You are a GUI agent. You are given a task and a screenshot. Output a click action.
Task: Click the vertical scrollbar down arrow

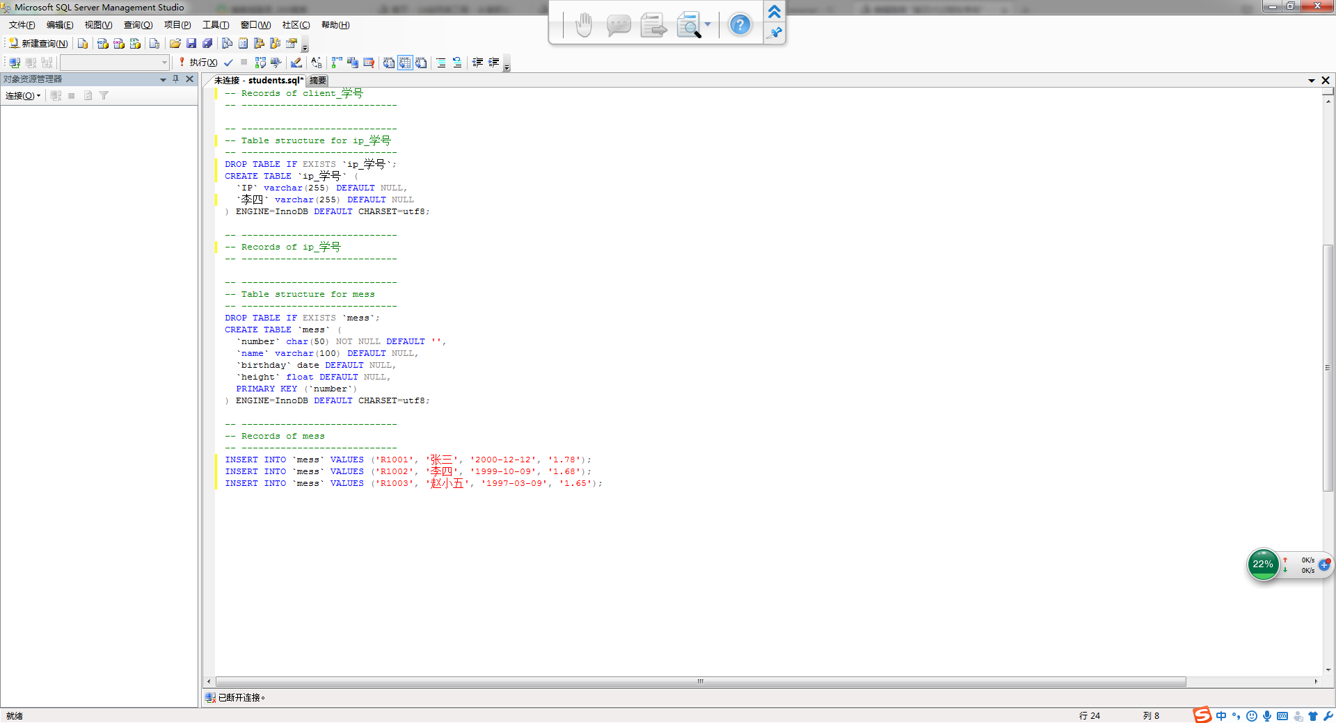1328,669
